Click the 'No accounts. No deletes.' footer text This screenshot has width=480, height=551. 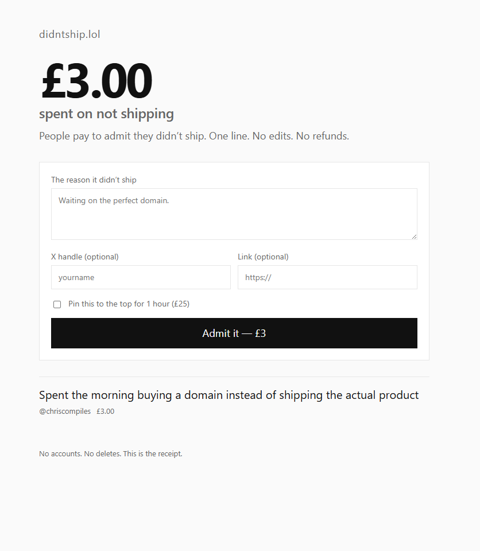pos(111,453)
